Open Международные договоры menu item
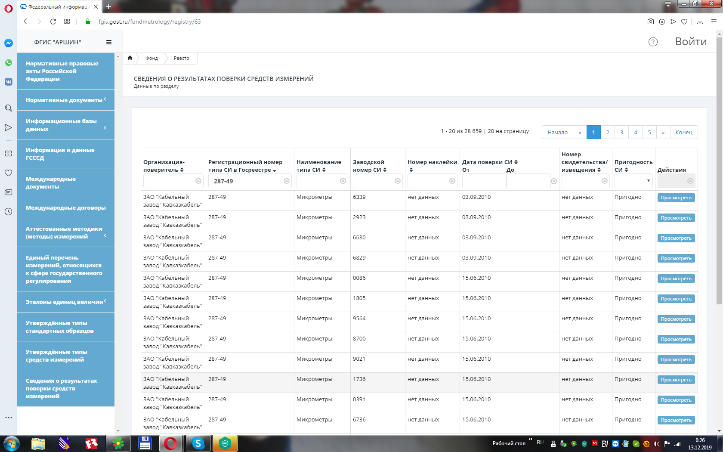The image size is (723, 452). [x=66, y=208]
